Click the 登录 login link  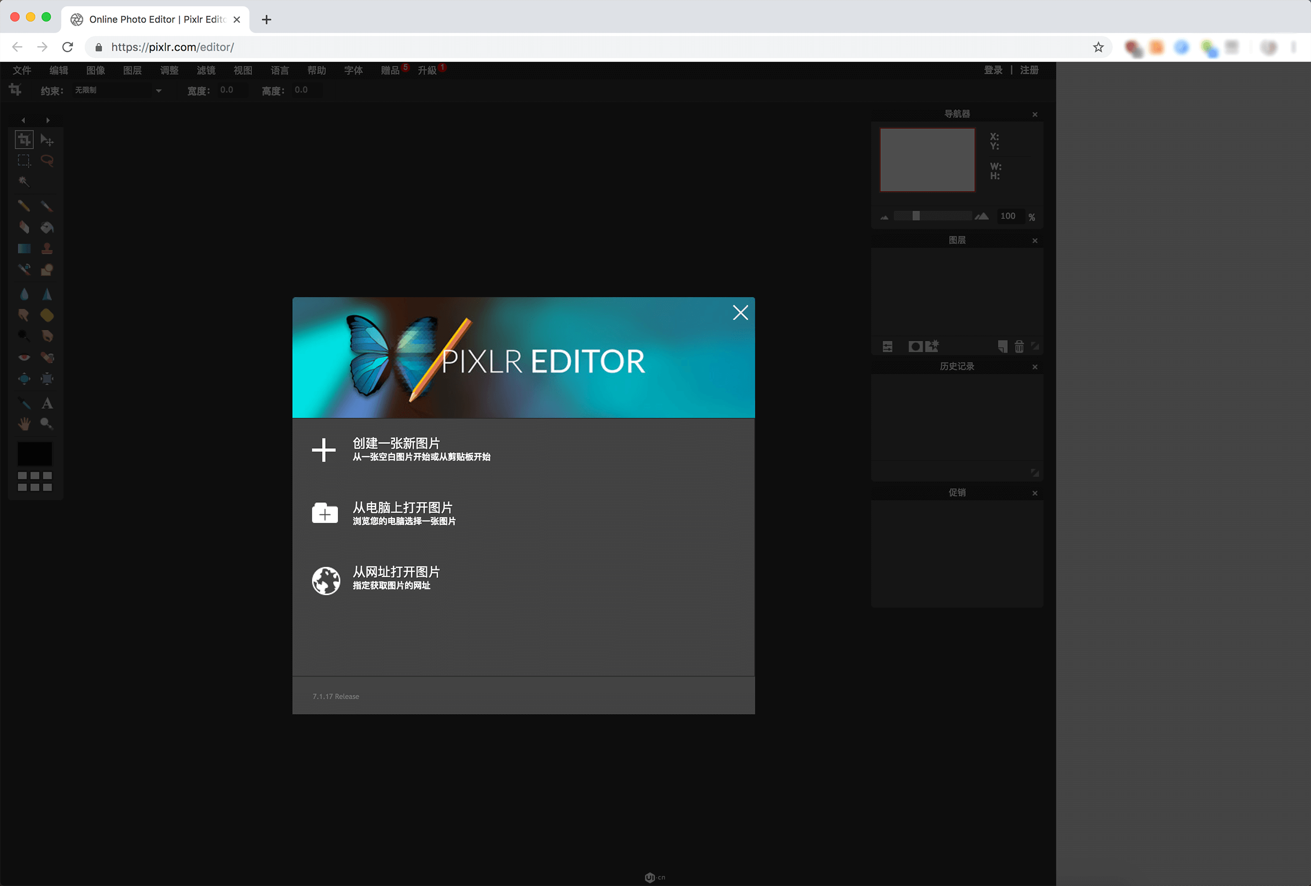click(993, 70)
